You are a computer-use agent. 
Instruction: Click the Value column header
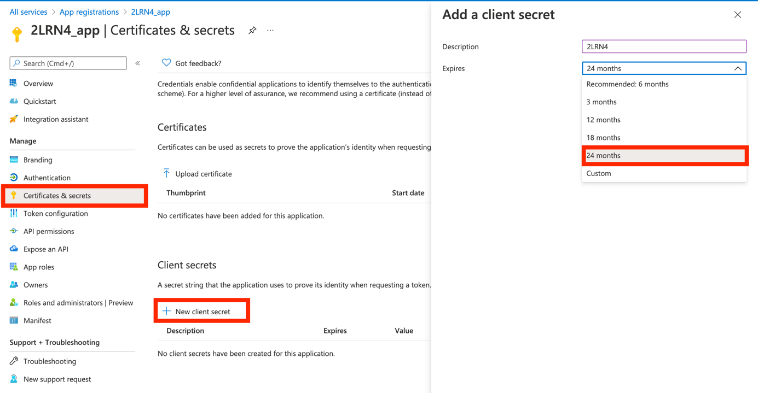(x=404, y=330)
